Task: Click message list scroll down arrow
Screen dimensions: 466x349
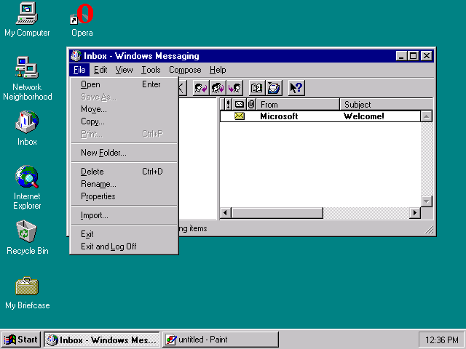Action: click(427, 201)
